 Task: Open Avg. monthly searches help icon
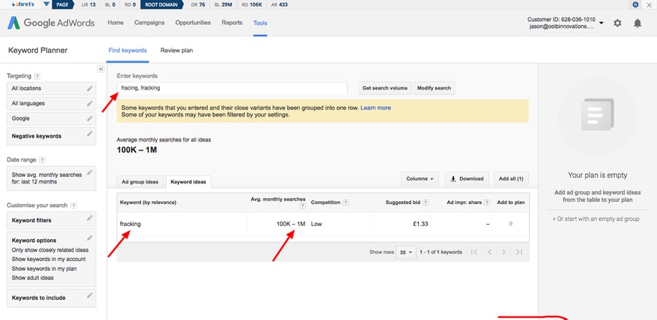[x=302, y=206]
